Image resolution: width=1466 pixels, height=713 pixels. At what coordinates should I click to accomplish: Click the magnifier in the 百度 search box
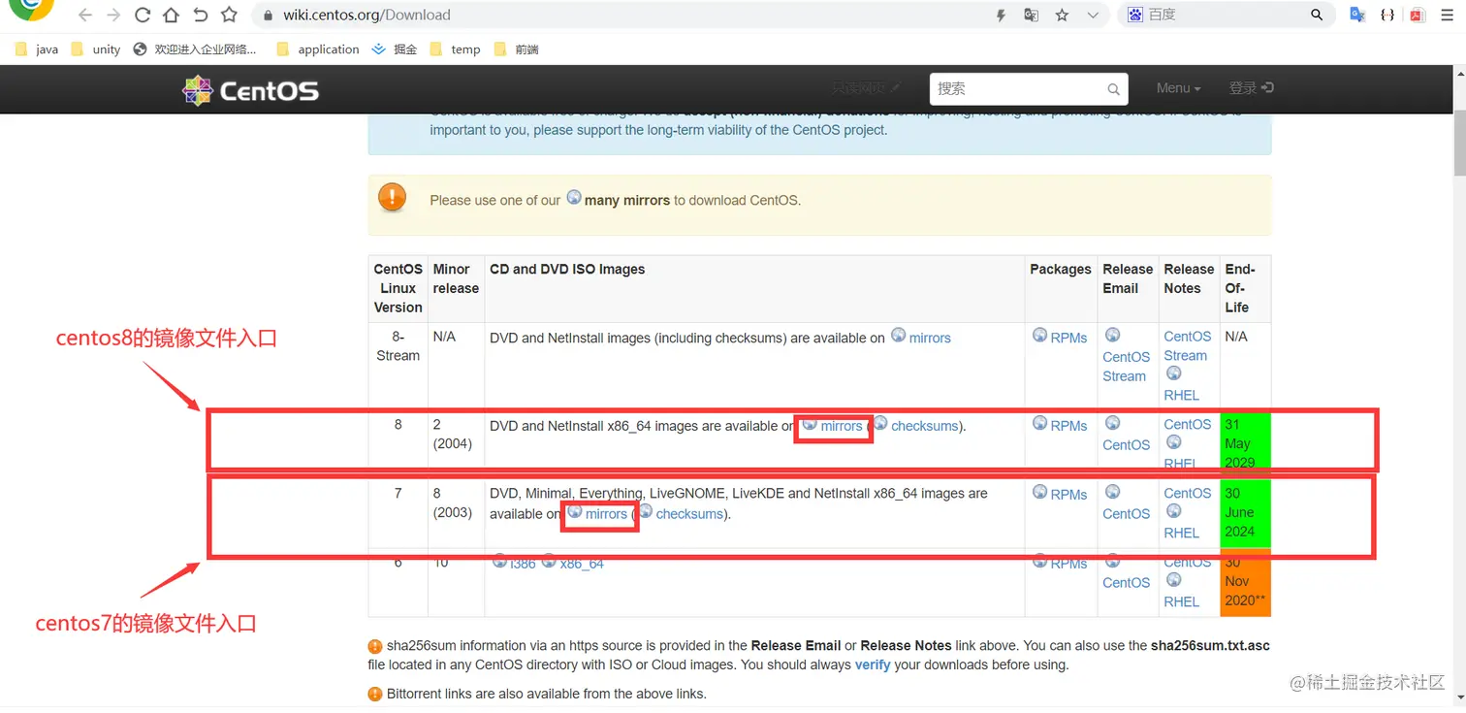tap(1317, 15)
